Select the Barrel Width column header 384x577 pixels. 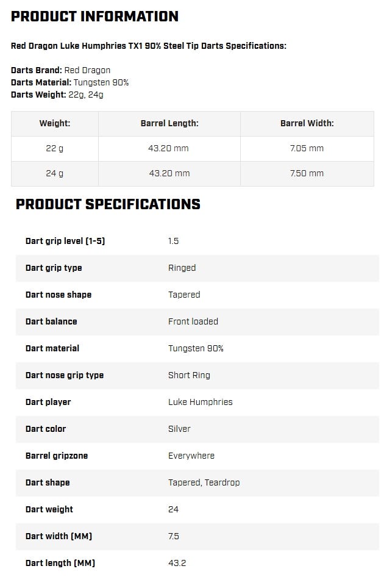pos(307,123)
